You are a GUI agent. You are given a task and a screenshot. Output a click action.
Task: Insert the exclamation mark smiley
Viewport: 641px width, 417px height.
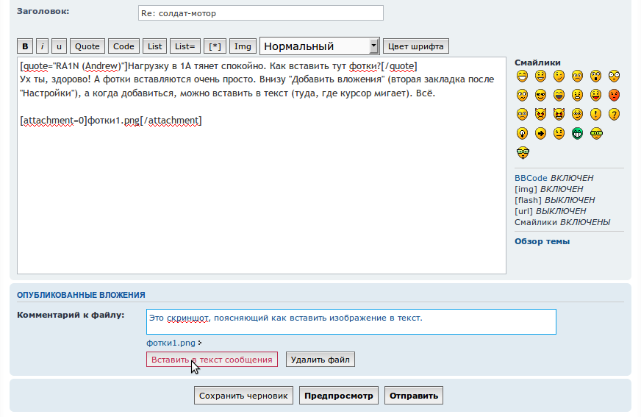595,114
